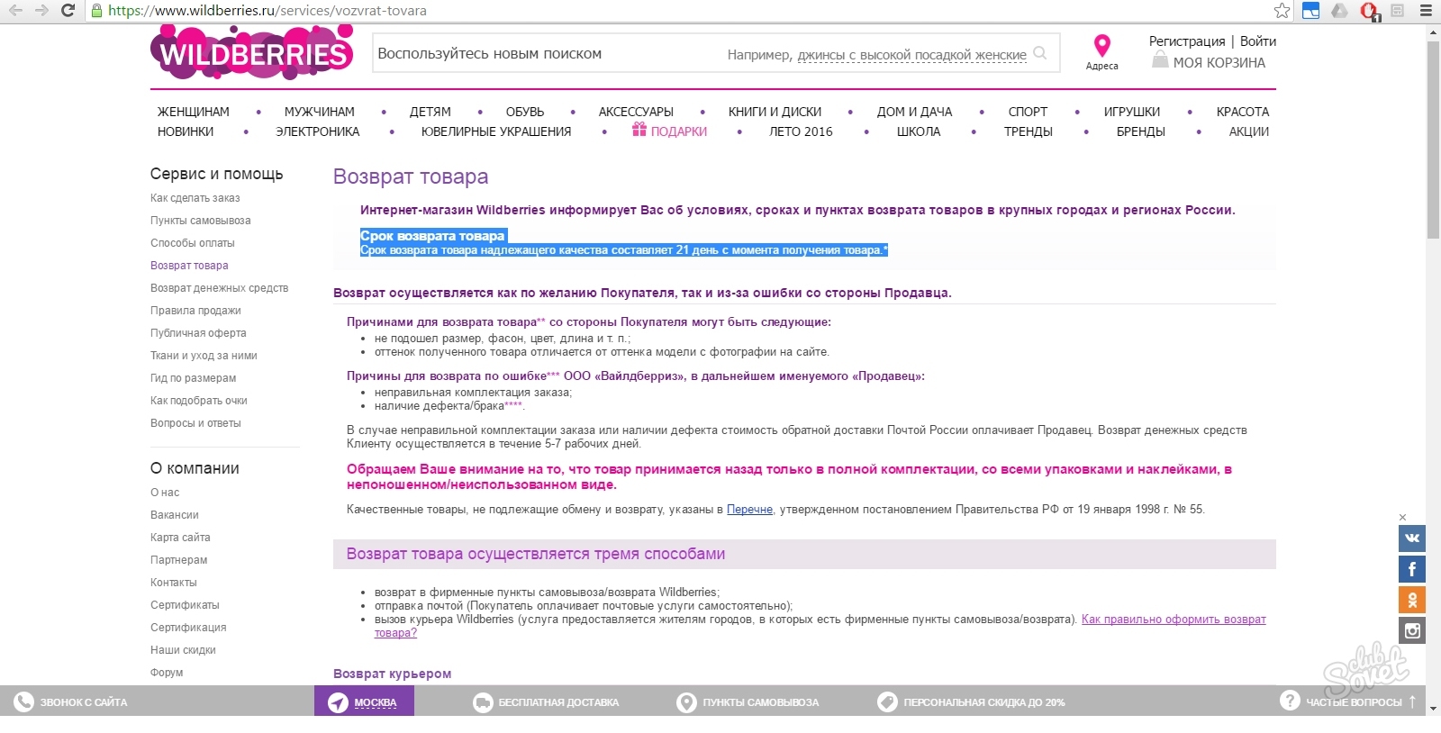Bookmark page with the star icon

click(x=1282, y=11)
